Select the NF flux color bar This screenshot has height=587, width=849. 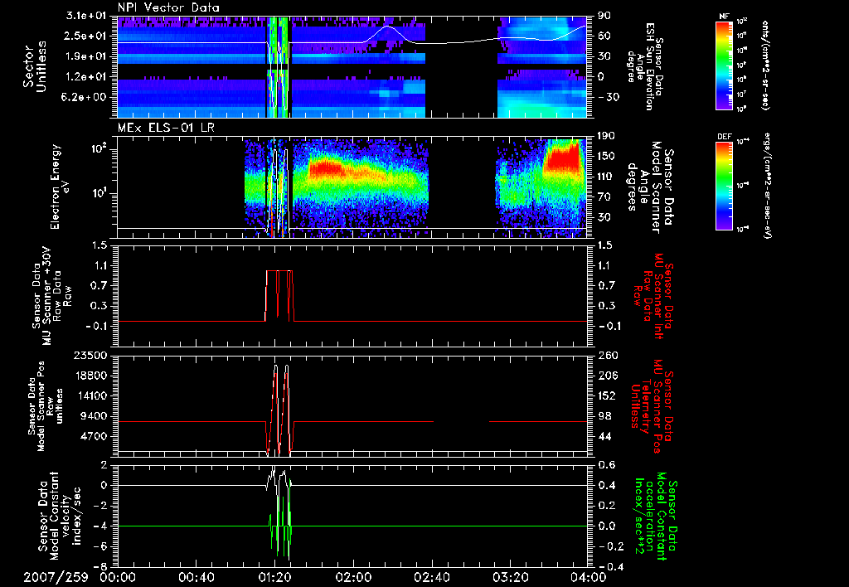(724, 65)
